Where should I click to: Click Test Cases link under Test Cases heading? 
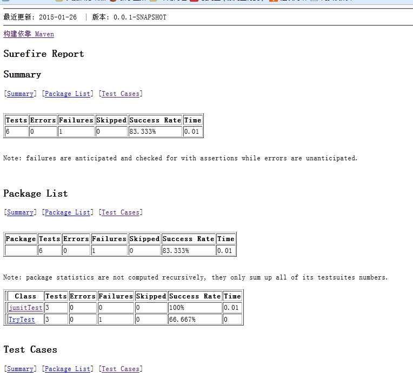tap(121, 369)
